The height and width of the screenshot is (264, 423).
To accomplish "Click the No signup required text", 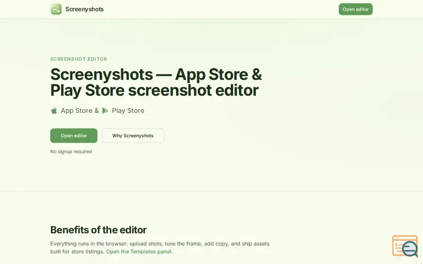I will [71, 152].
